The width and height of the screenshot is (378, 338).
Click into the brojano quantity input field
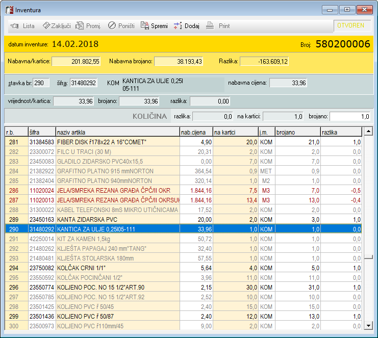click(x=350, y=116)
